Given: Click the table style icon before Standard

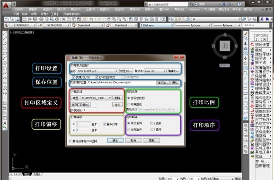Looking at the screenshot, I should 74,25.
